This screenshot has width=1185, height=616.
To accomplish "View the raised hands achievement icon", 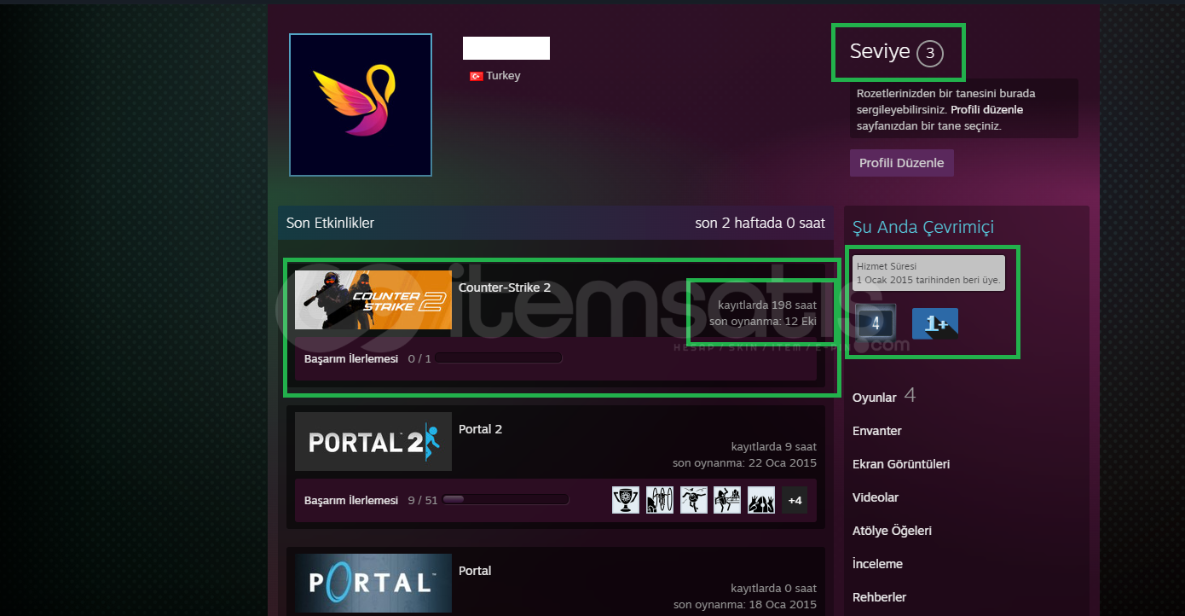I will [761, 500].
